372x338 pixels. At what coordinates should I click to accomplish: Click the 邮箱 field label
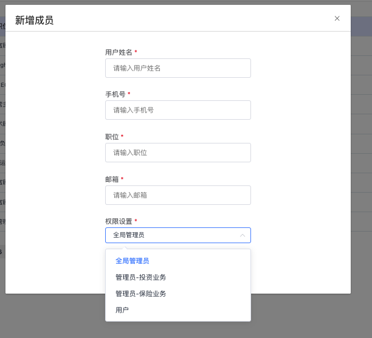(x=112, y=179)
